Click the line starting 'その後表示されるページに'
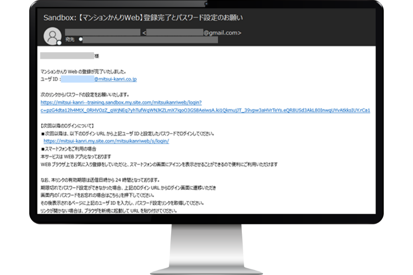The width and height of the screenshot is (413, 275). click(x=122, y=203)
